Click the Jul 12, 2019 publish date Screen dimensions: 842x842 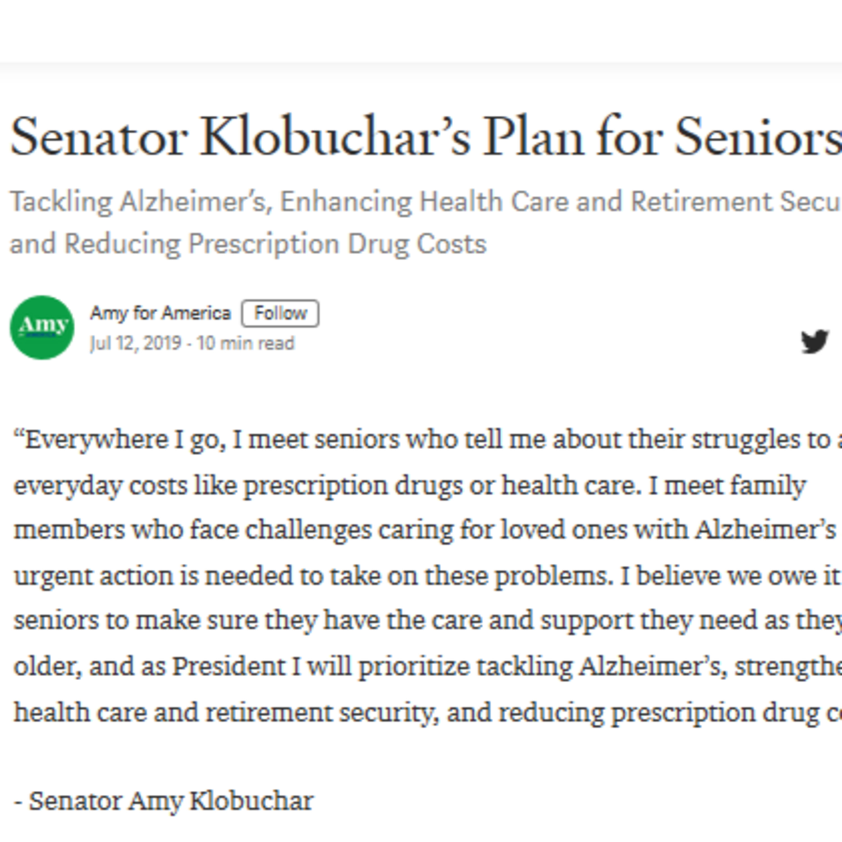pyautogui.click(x=135, y=344)
